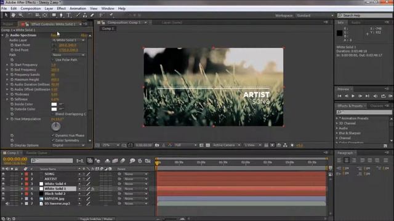Open the Full resolution dropdown
This screenshot has width=394, height=221.
(185, 145)
